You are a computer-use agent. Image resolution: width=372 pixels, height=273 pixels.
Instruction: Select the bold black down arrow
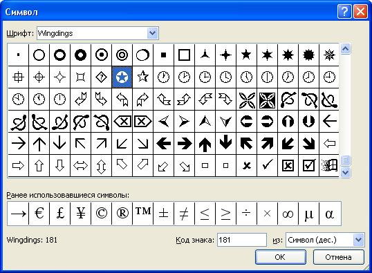pyautogui.click(x=225, y=144)
